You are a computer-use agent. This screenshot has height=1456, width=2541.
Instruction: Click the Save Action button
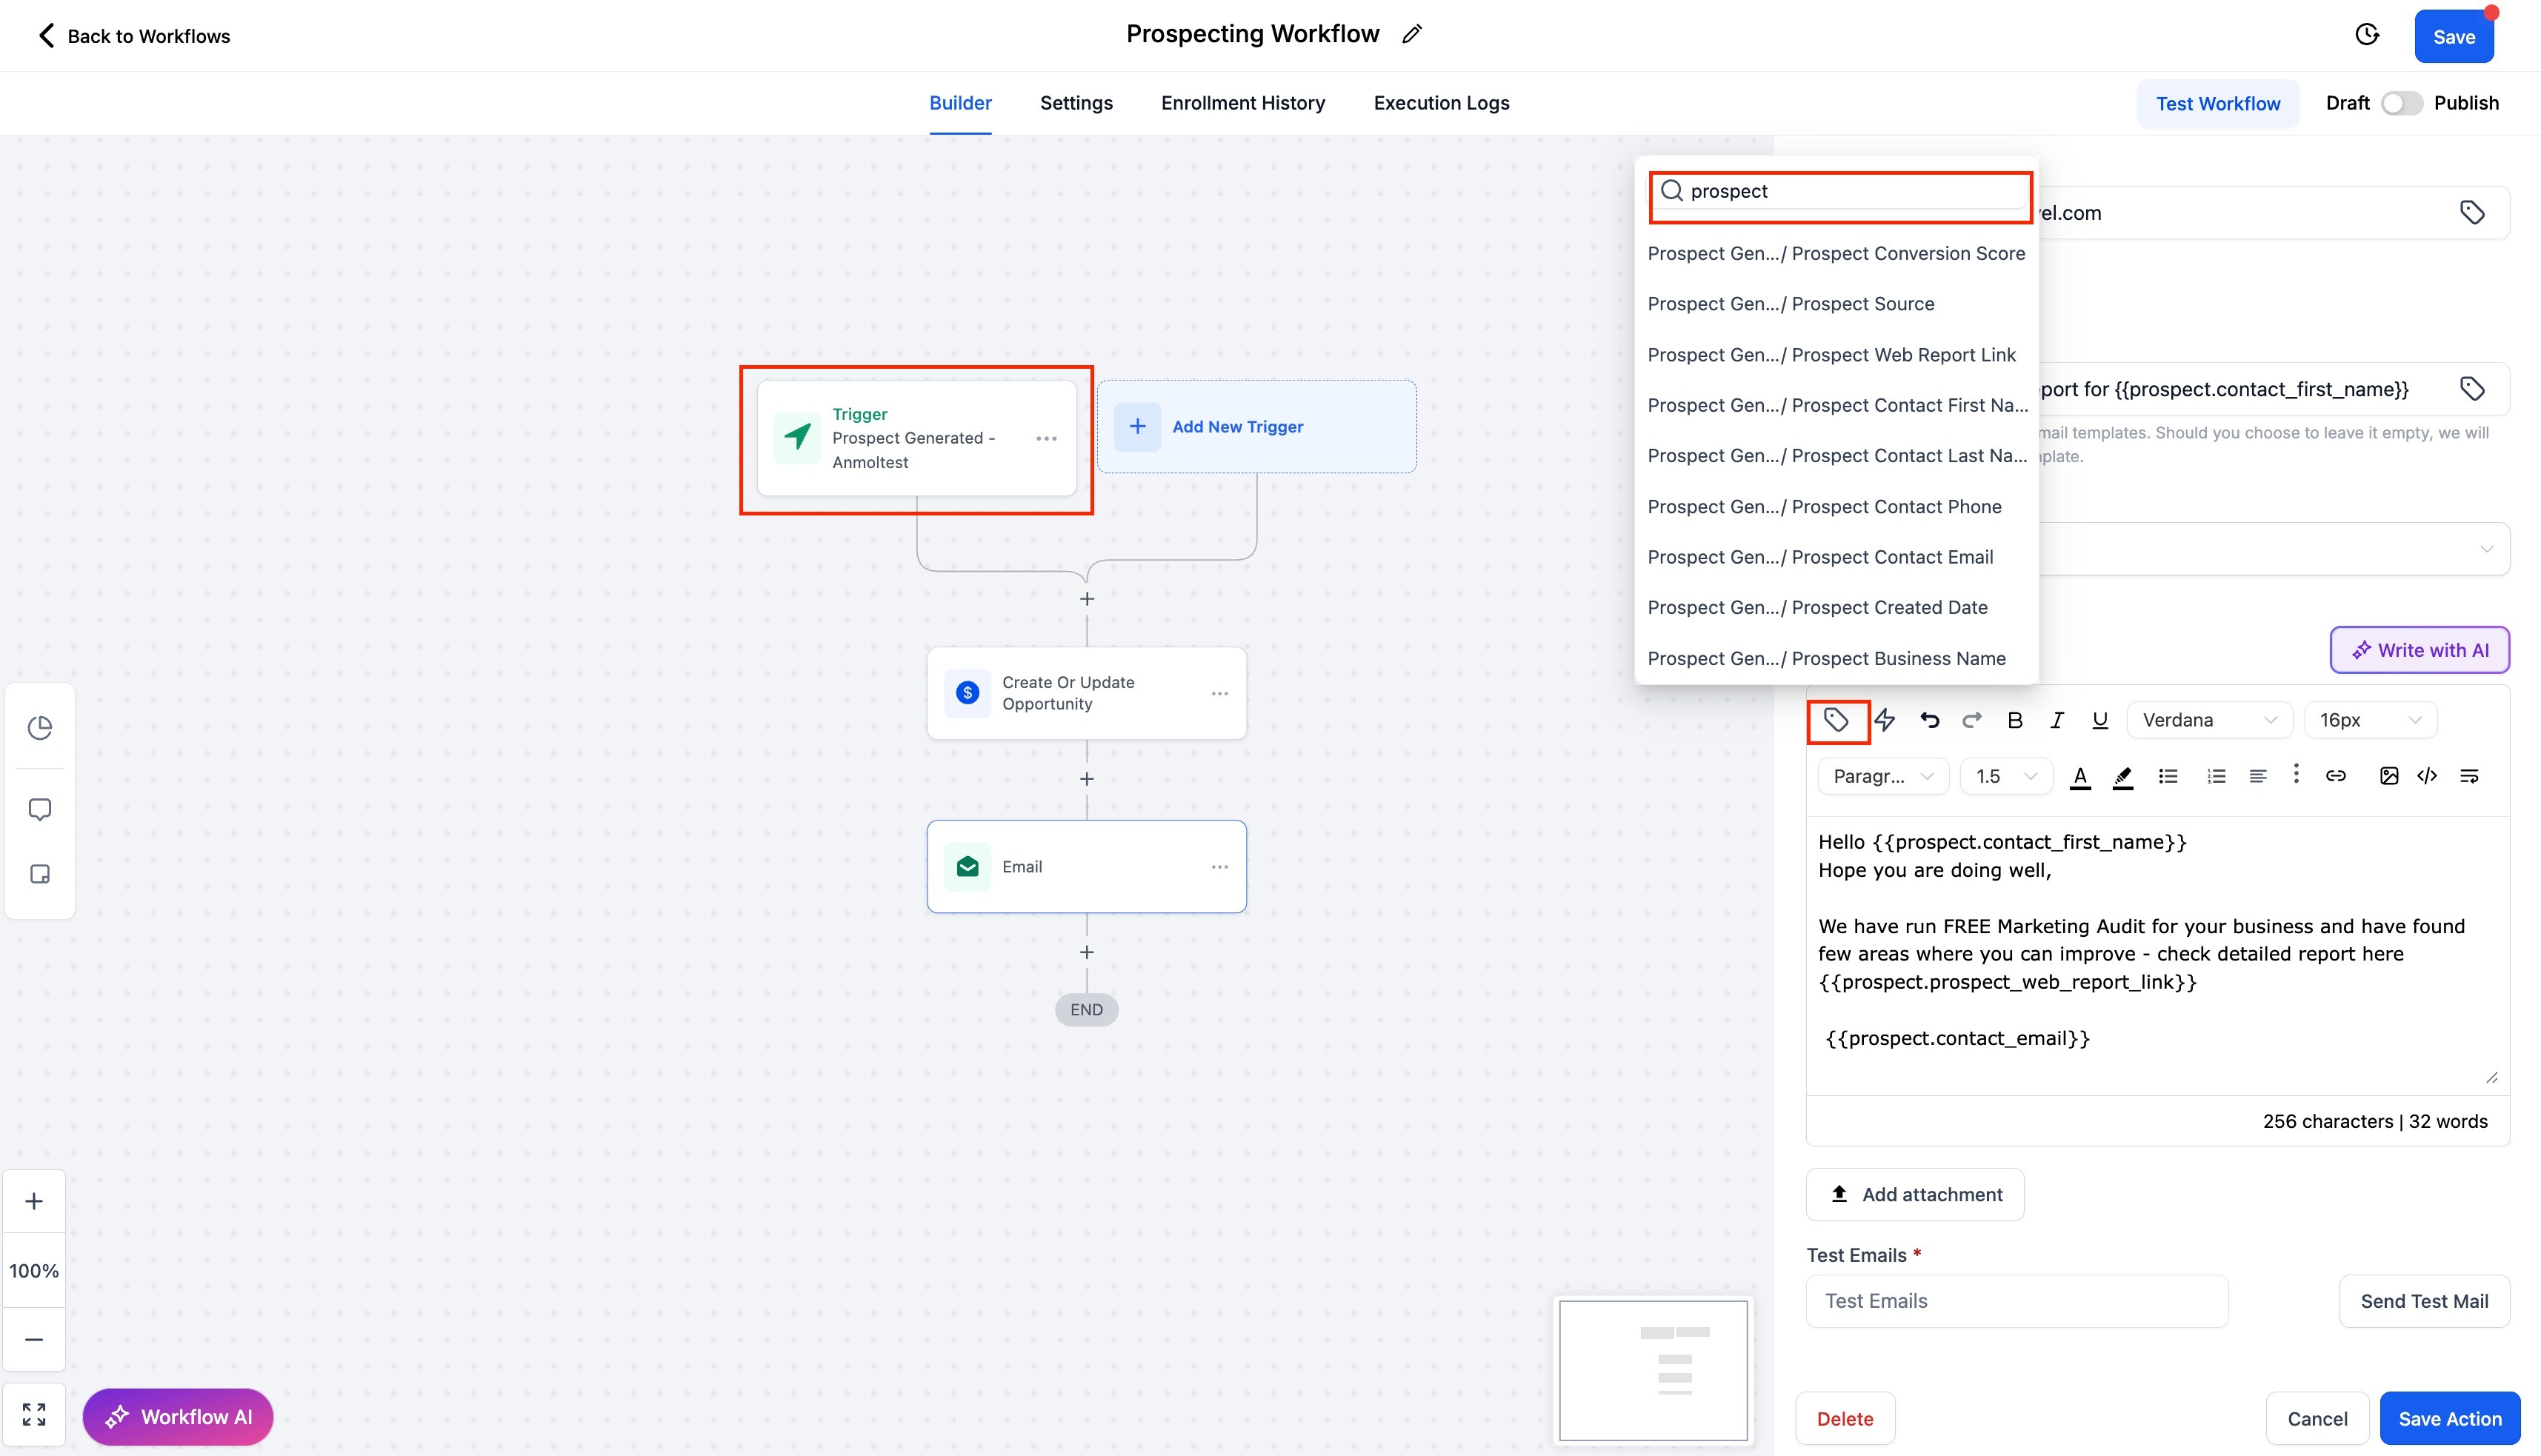coord(2449,1418)
